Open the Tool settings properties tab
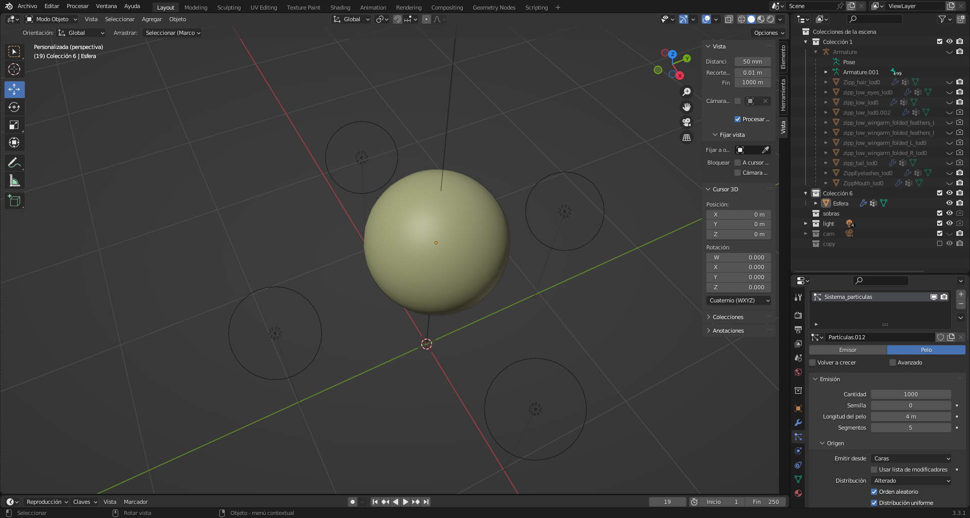This screenshot has height=518, width=970. tap(798, 297)
